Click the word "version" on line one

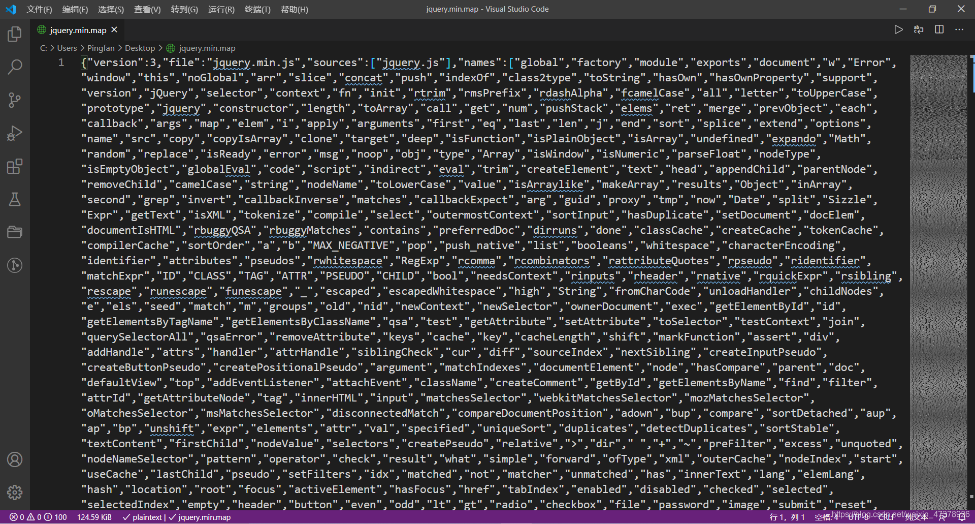pos(116,63)
